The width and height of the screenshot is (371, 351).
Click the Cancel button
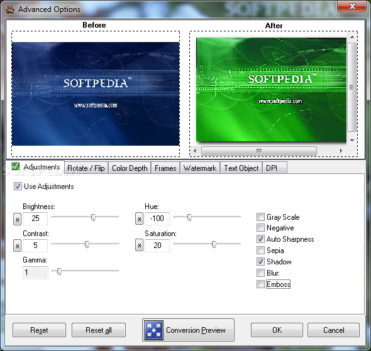333,330
